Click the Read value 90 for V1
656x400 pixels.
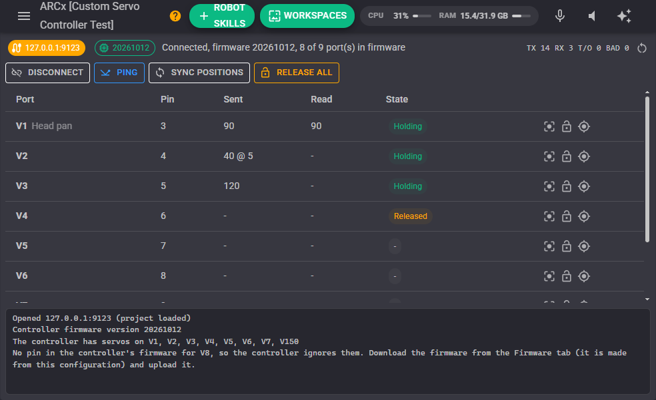(316, 126)
